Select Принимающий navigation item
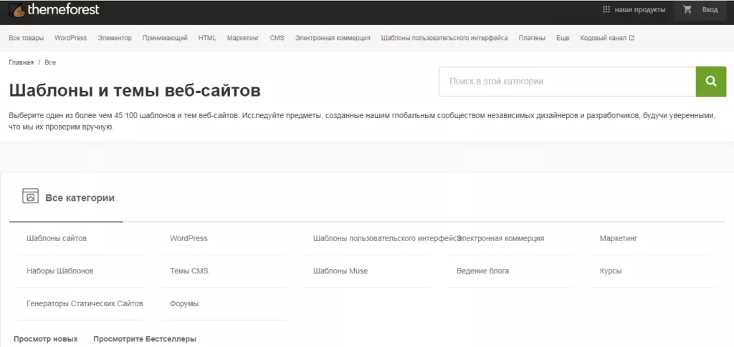The image size is (734, 347). pyautogui.click(x=165, y=39)
